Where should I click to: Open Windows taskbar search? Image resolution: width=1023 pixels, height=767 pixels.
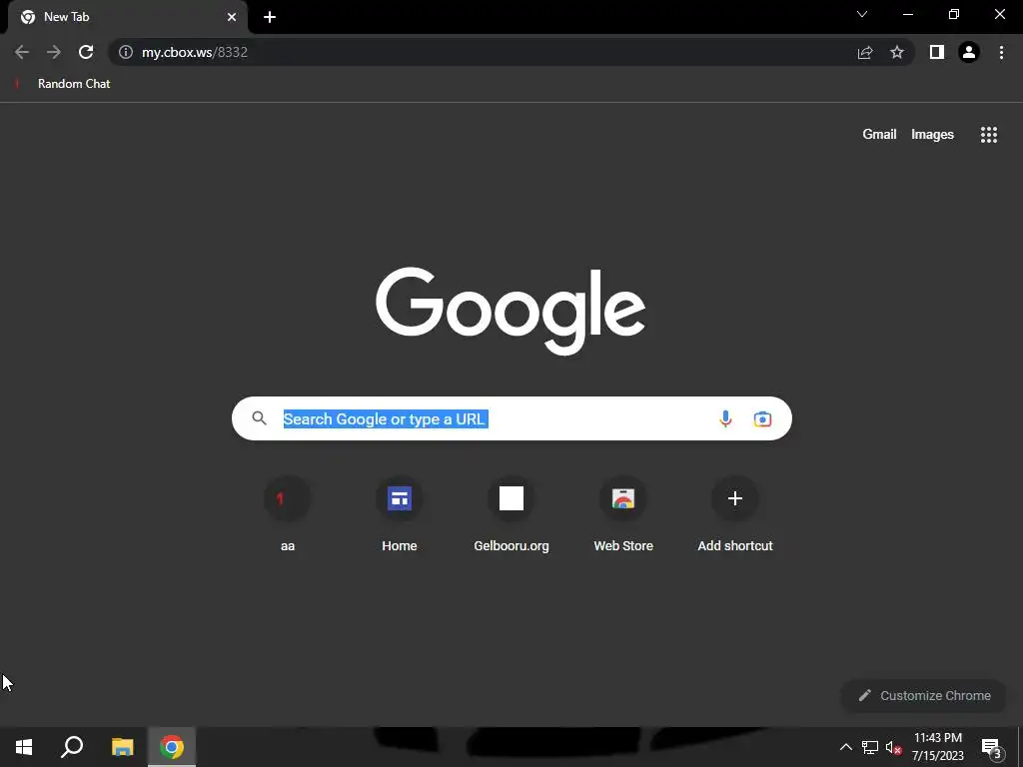pos(72,747)
